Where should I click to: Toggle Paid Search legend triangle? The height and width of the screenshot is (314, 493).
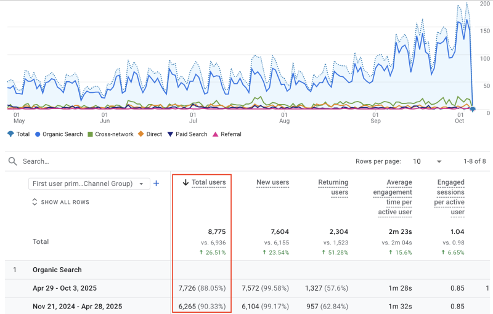click(171, 134)
